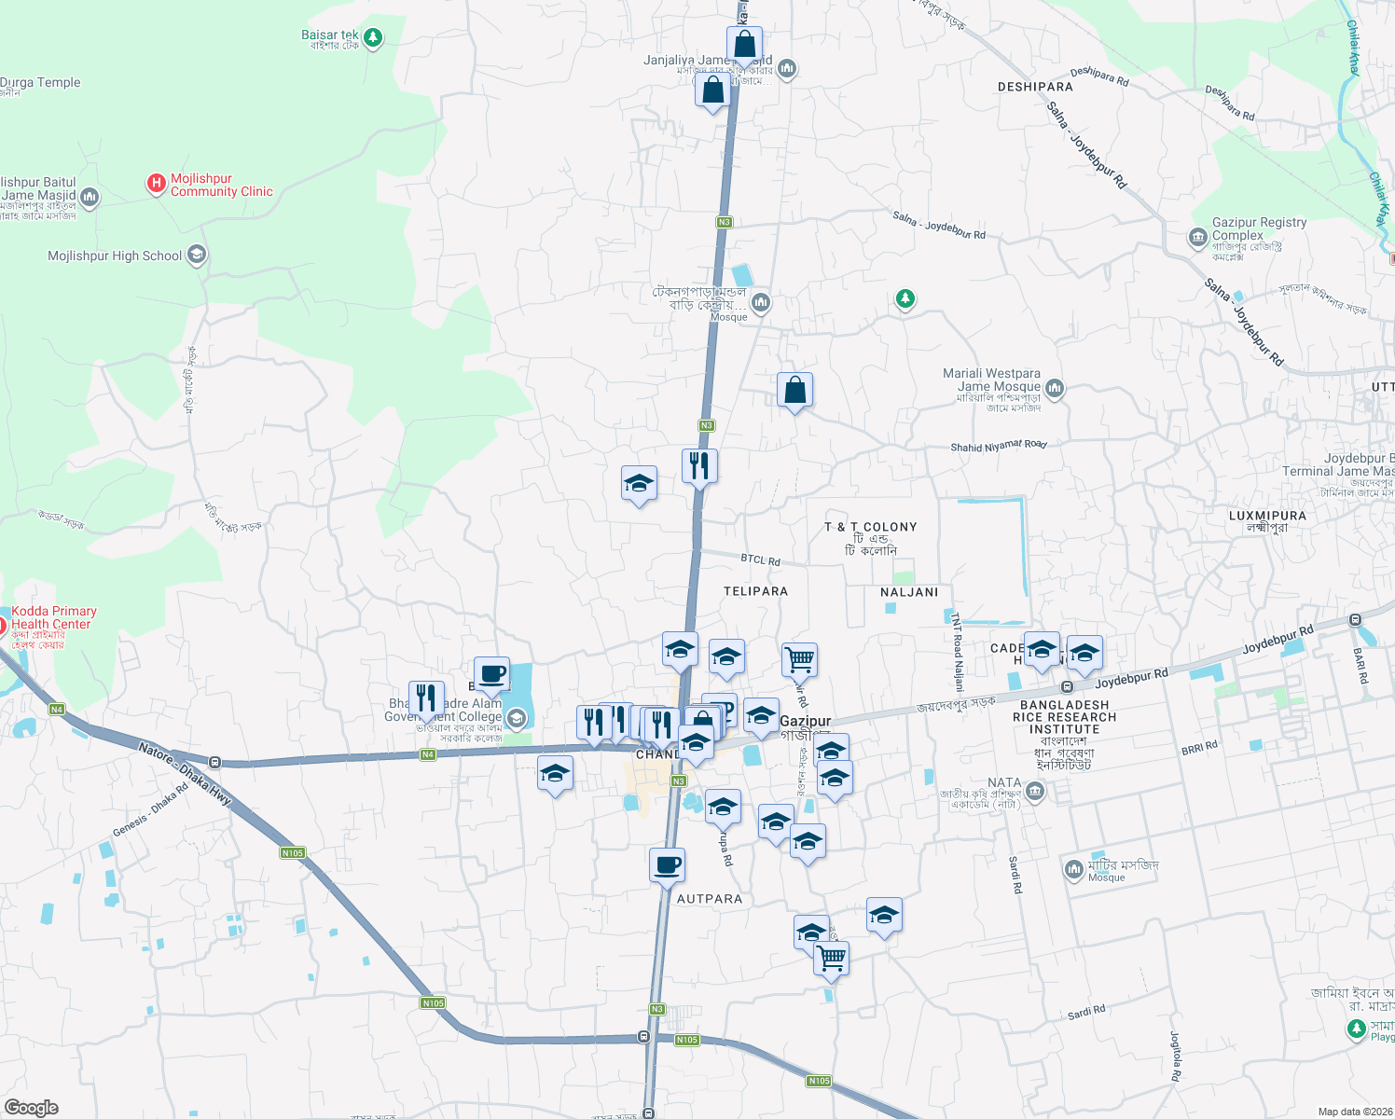Click the Mojlishpur High School marker

coord(196,255)
